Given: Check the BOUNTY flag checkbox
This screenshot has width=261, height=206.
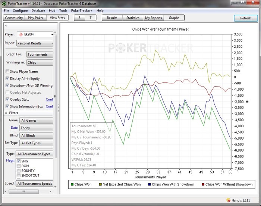Looking at the screenshot, I should click(x=19, y=171).
